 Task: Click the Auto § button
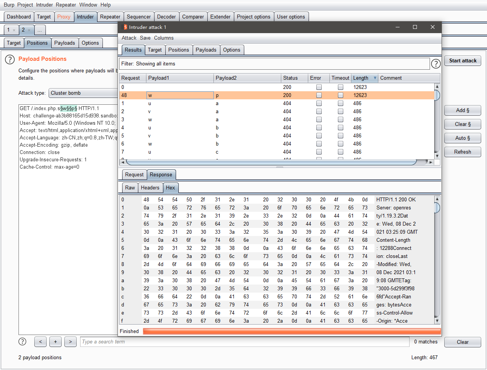pyautogui.click(x=463, y=138)
